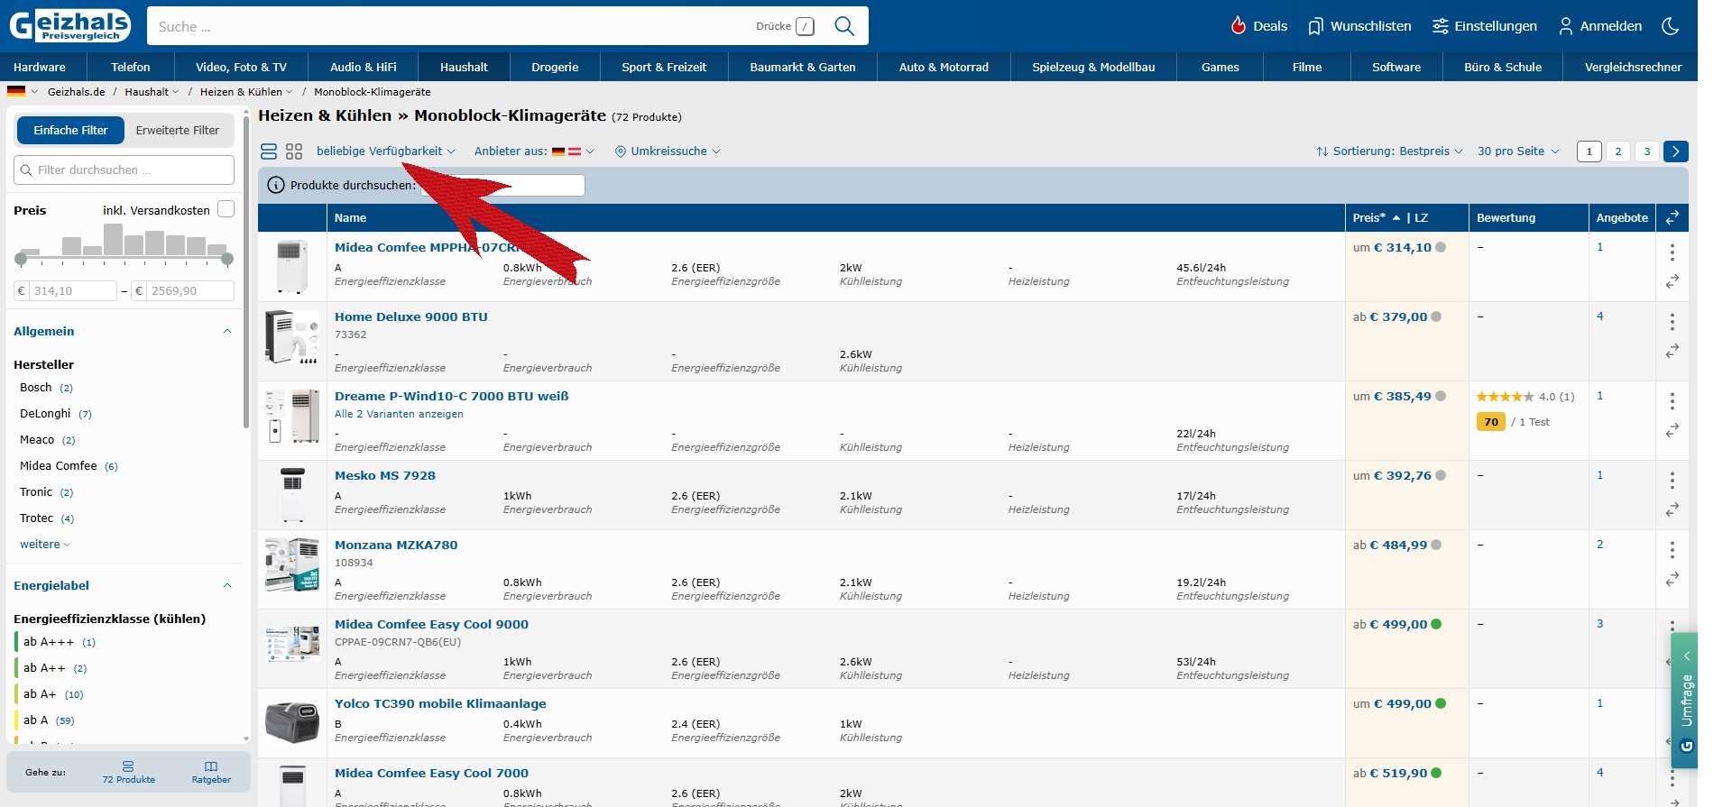Click the filter sidebar scrollbar

pos(245,271)
